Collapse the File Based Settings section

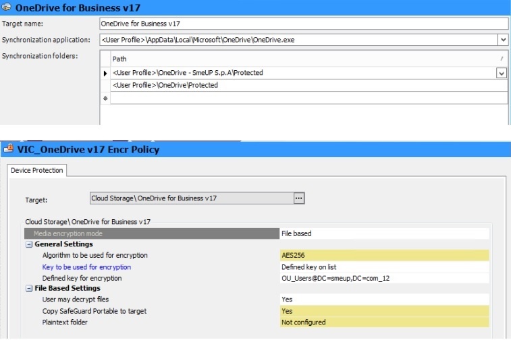click(29, 288)
